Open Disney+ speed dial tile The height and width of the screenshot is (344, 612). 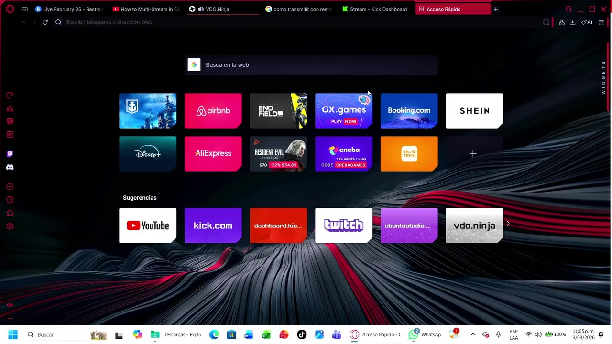148,154
